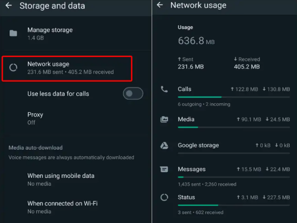297x223 pixels.
Task: Select the Messages usage row label
Action: pos(192,169)
